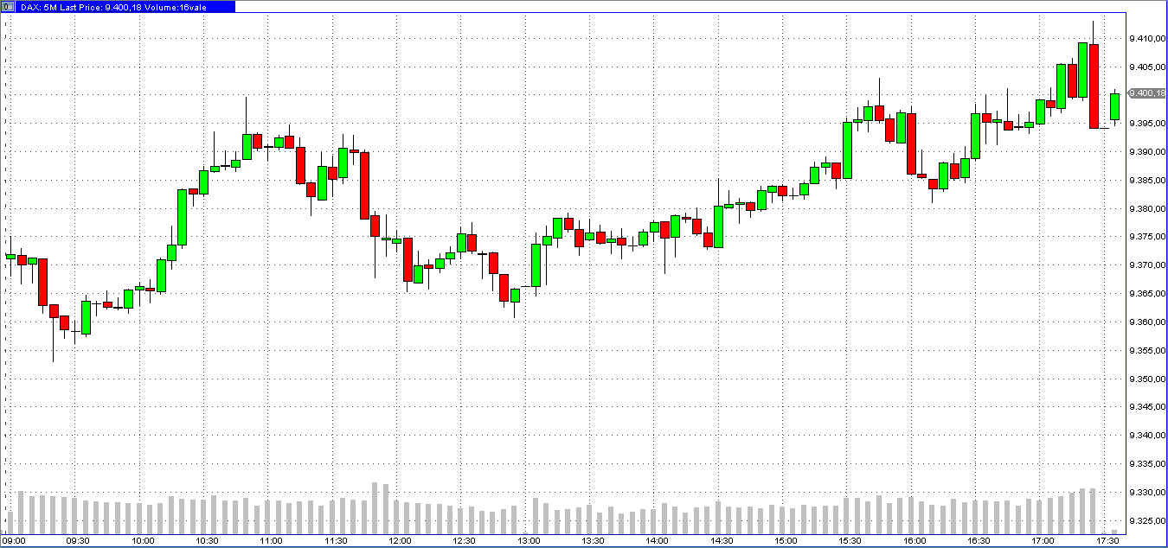The height and width of the screenshot is (548, 1168).
Task: Click the 11:00 time axis label
Action: pos(271,541)
